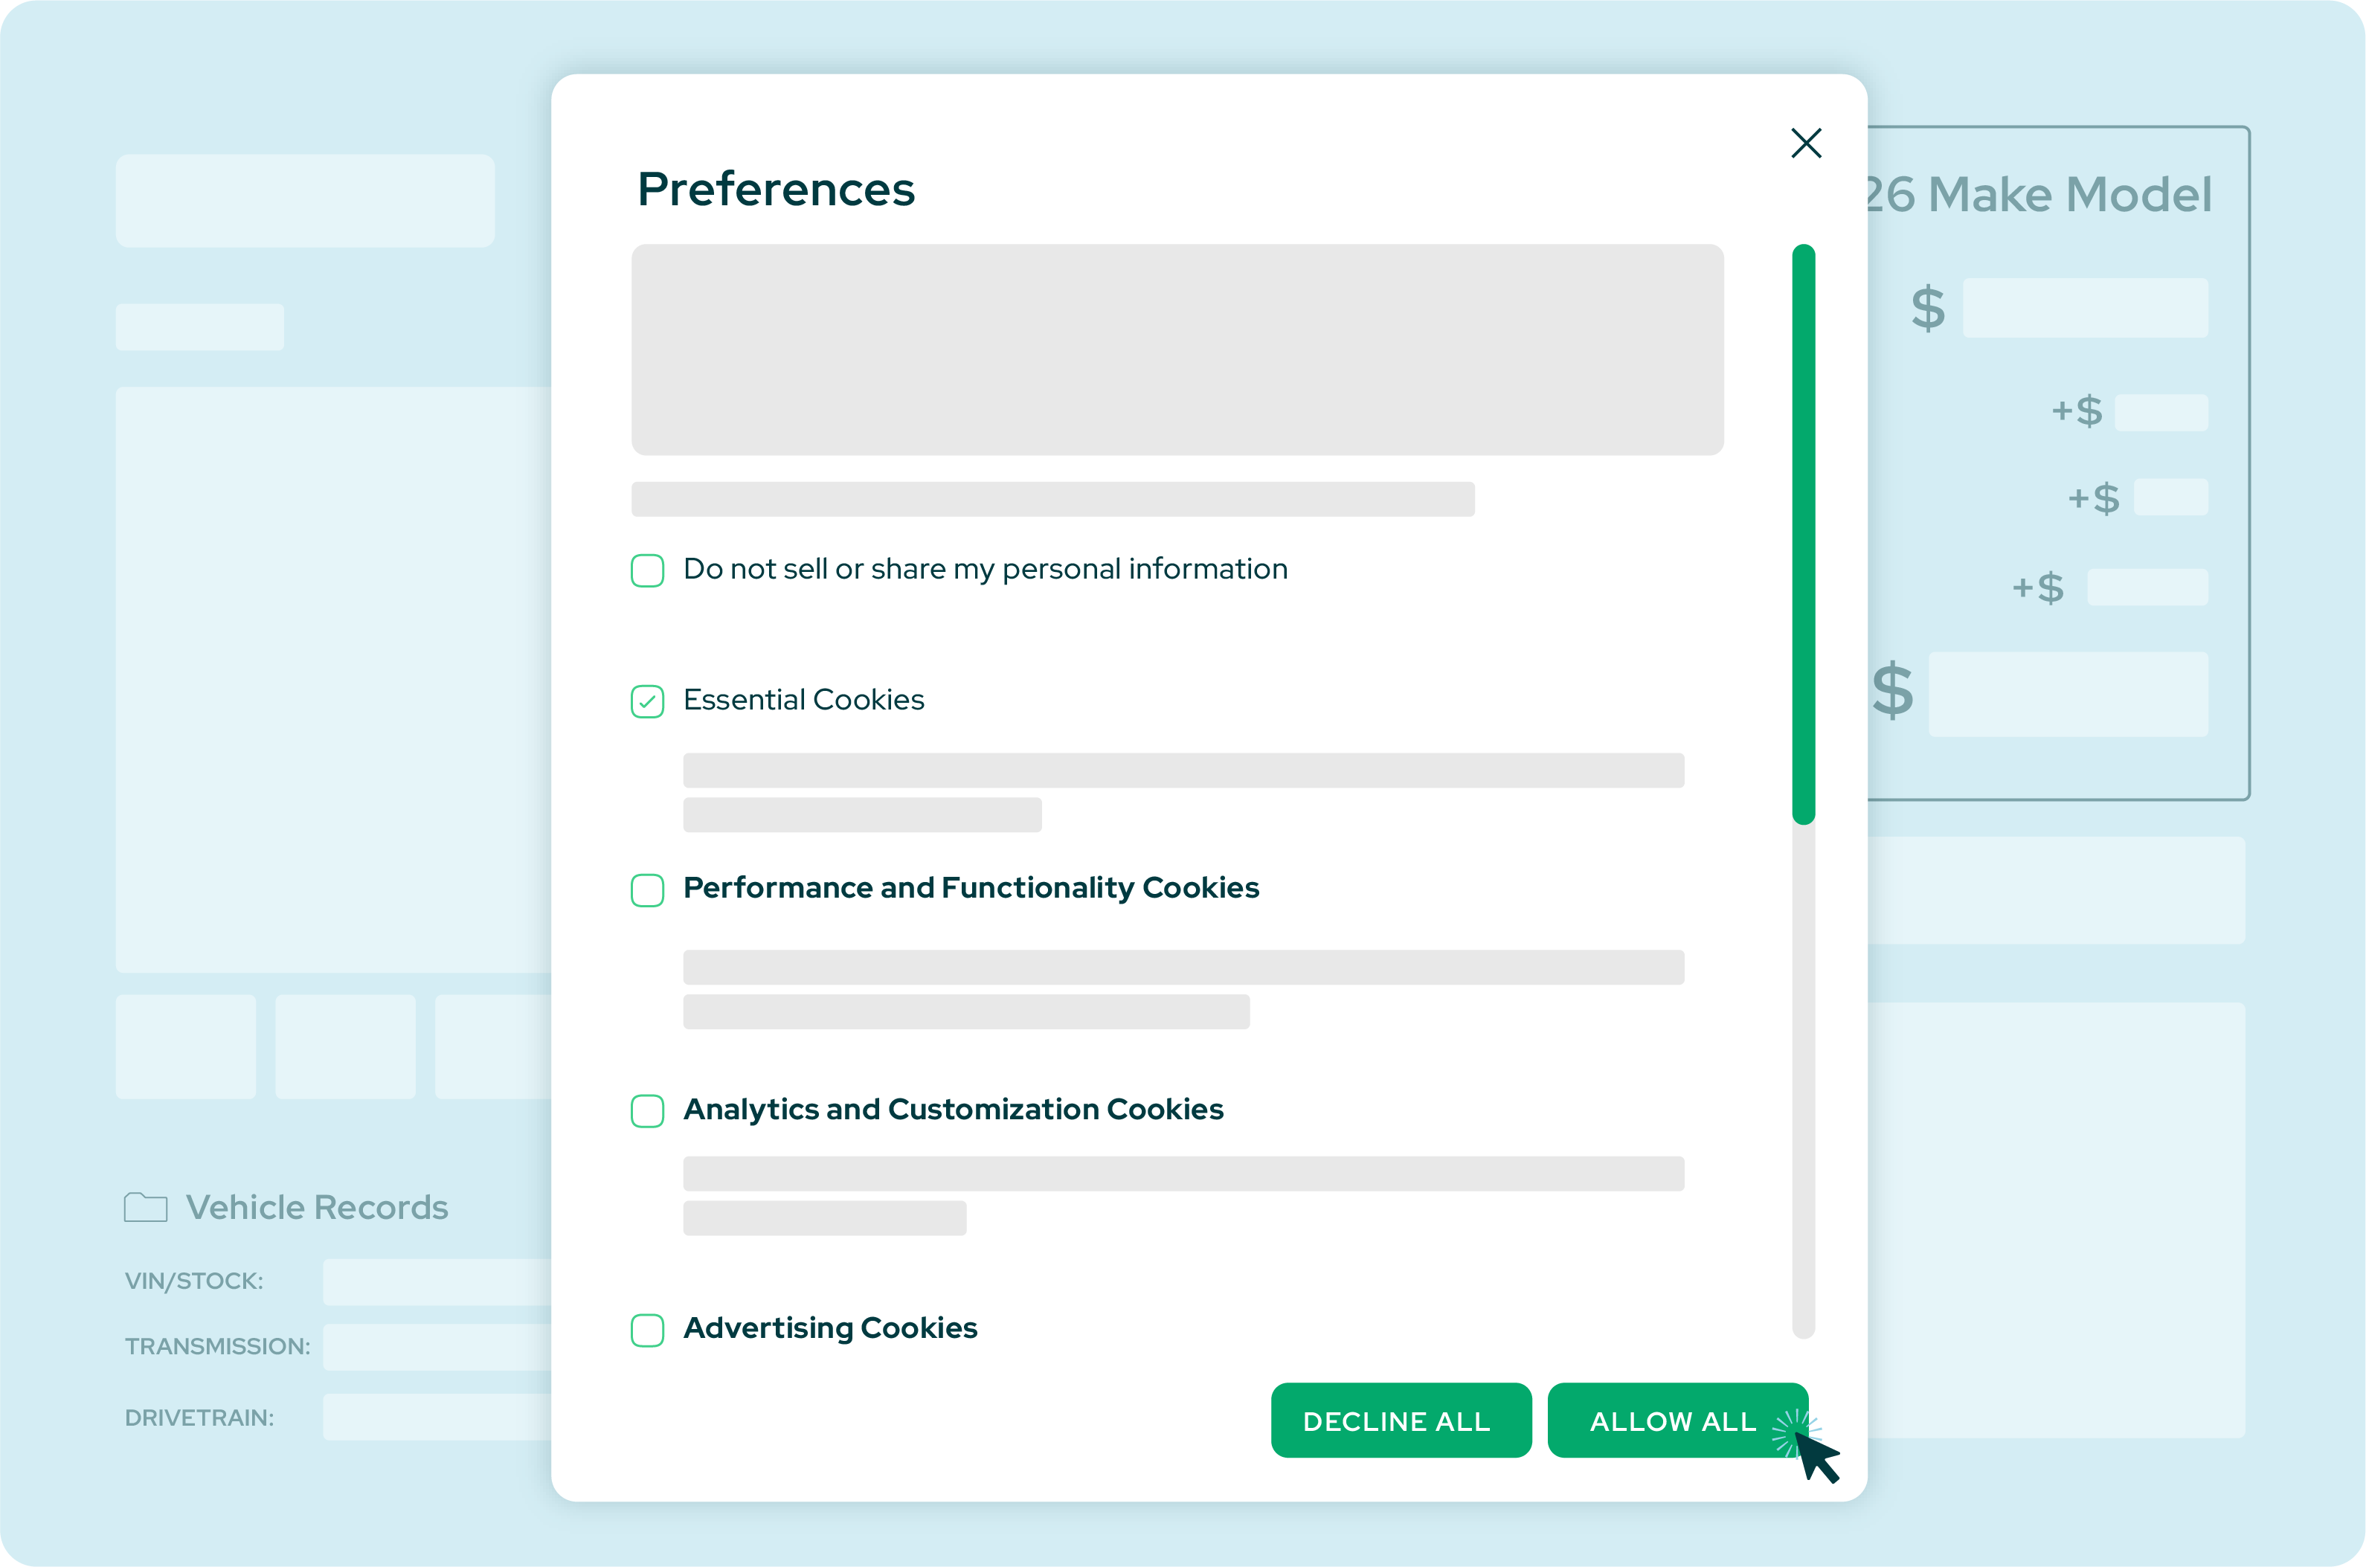Close the Preferences dialog with the X
2366x1567 pixels.
pos(1805,143)
